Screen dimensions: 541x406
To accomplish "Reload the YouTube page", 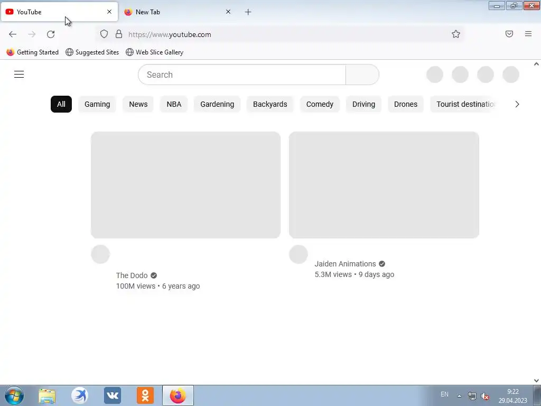I will pos(51,34).
